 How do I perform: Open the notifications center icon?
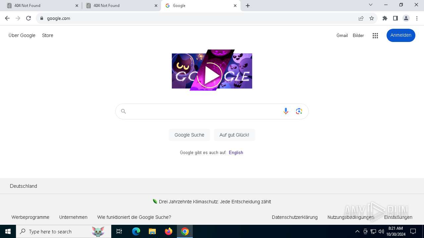(x=413, y=231)
